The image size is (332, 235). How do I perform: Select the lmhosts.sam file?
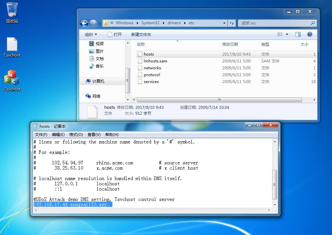point(155,61)
